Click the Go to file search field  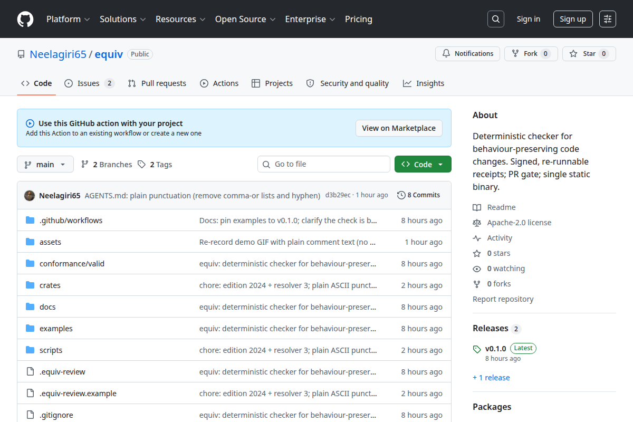pos(324,164)
